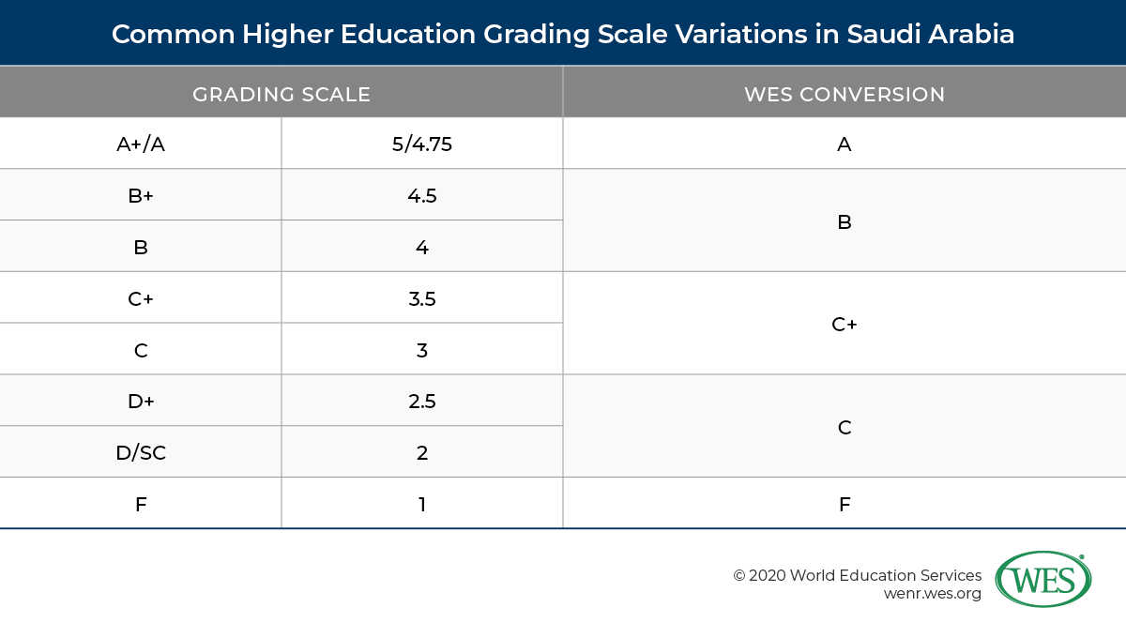Select the D+ grade cell
Screen dimensions: 1126x638
point(141,402)
